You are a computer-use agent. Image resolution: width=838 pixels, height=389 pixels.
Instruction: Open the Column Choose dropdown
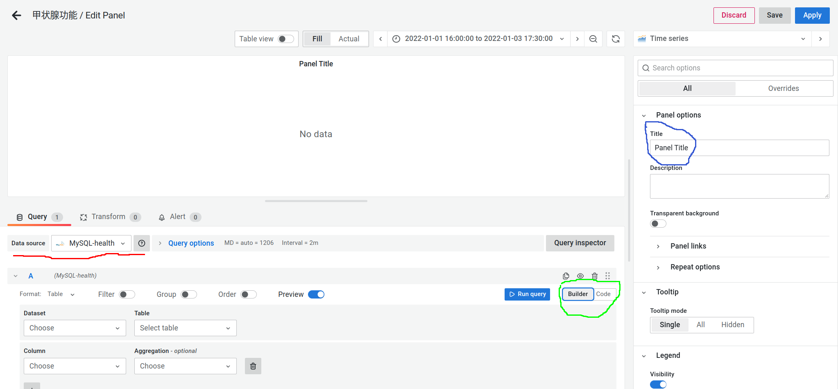pyautogui.click(x=75, y=366)
